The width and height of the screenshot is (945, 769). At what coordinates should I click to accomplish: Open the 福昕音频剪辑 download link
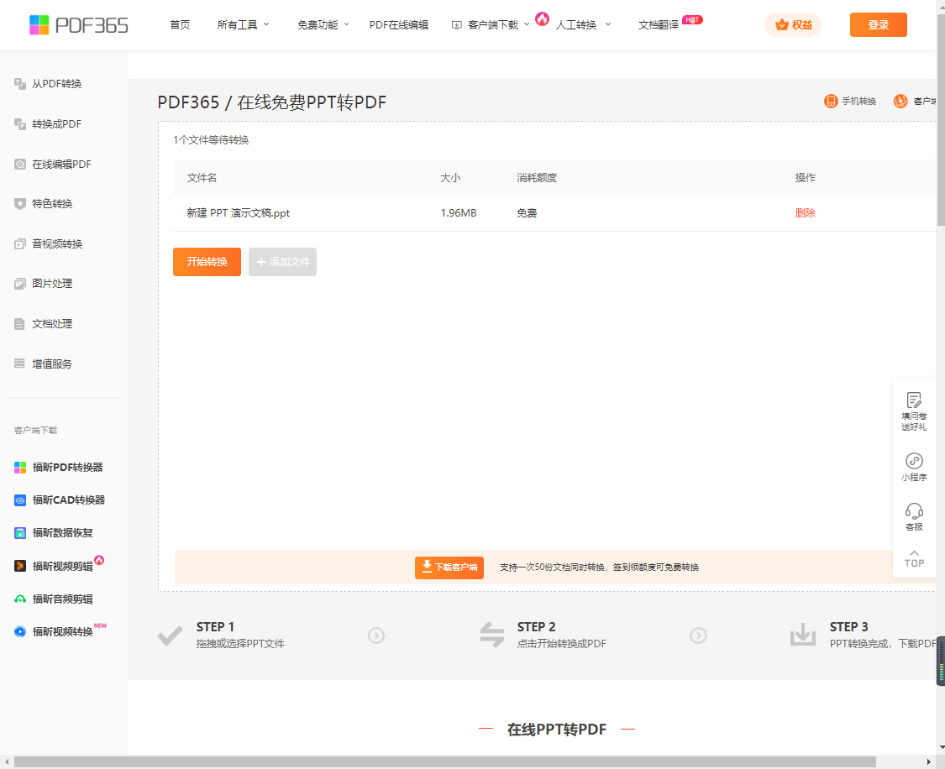[63, 599]
